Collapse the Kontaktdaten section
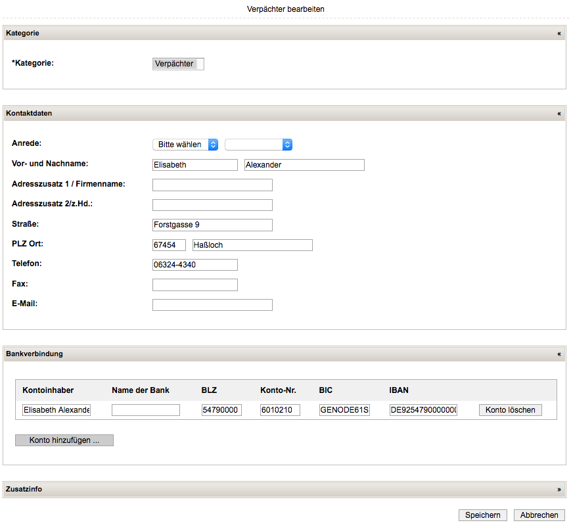This screenshot has height=529, width=571. (559, 114)
